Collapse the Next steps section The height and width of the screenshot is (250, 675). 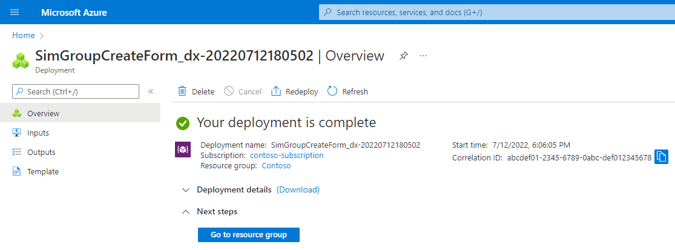185,212
